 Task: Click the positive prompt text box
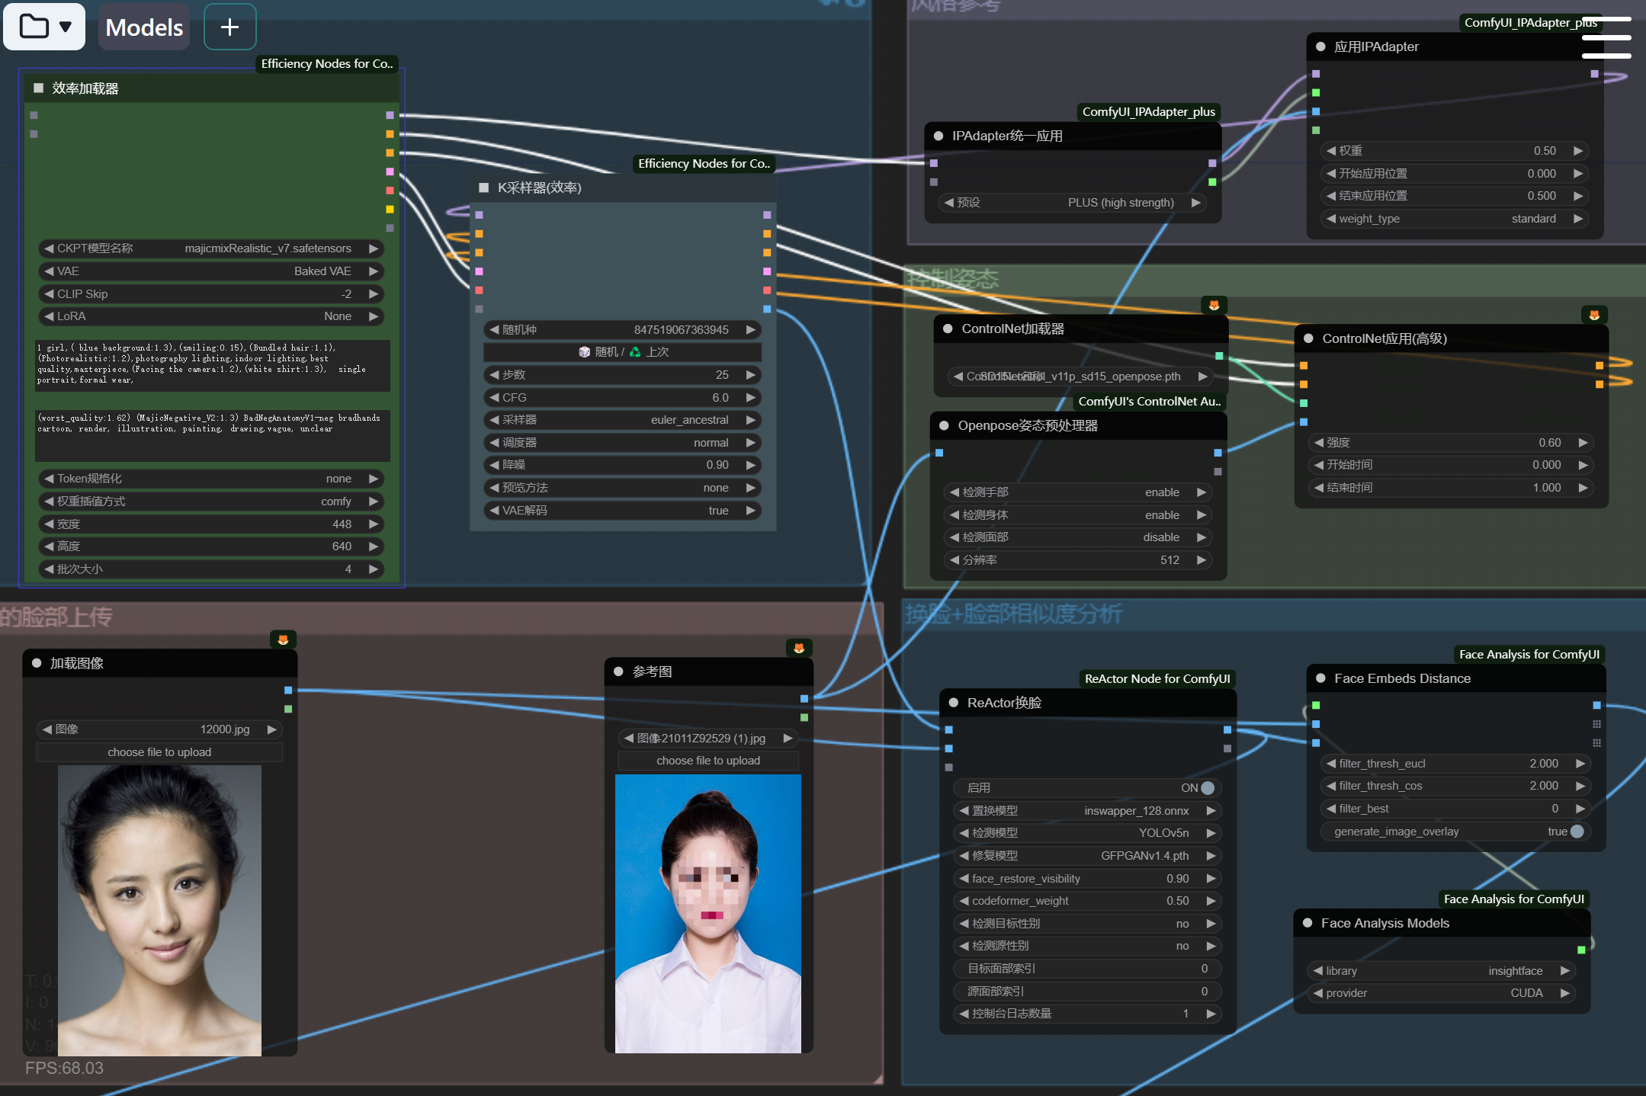(212, 365)
